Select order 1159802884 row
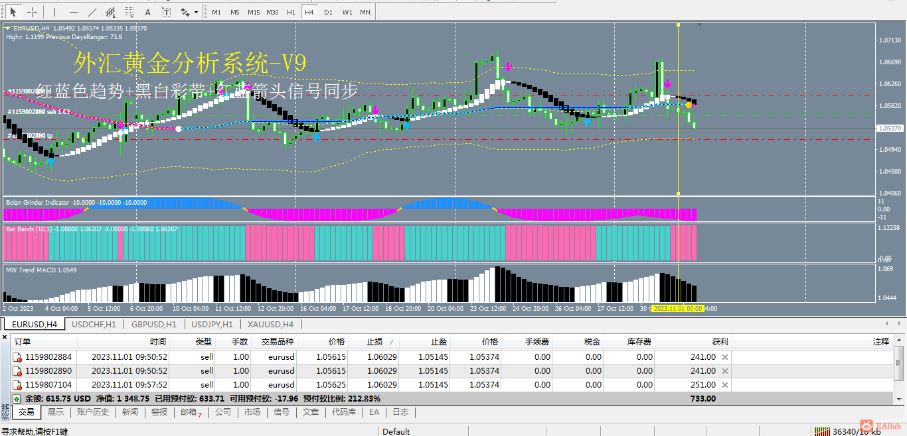Image resolution: width=907 pixels, height=436 pixels. click(x=452, y=356)
